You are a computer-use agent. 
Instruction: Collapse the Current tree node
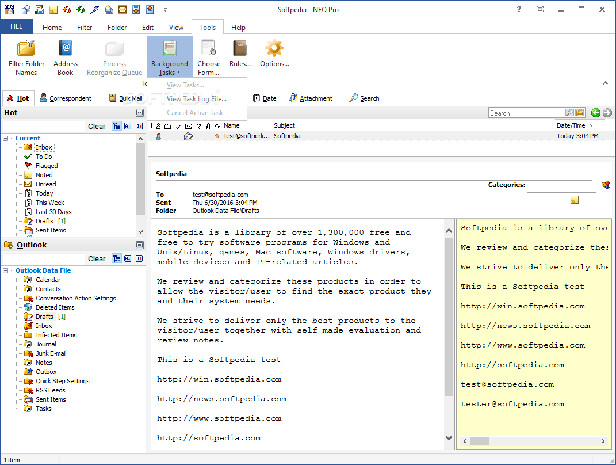coord(6,138)
